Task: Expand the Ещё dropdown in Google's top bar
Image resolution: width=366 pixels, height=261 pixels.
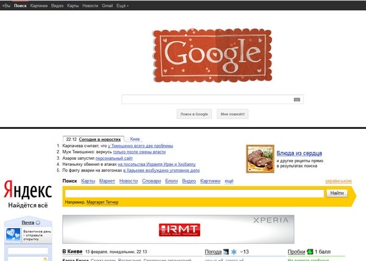Action: (x=123, y=6)
